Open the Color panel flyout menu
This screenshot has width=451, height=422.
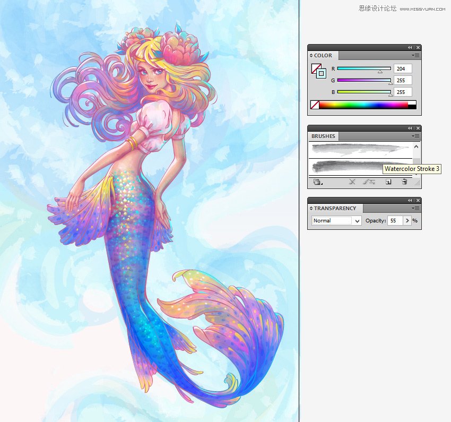click(x=415, y=55)
